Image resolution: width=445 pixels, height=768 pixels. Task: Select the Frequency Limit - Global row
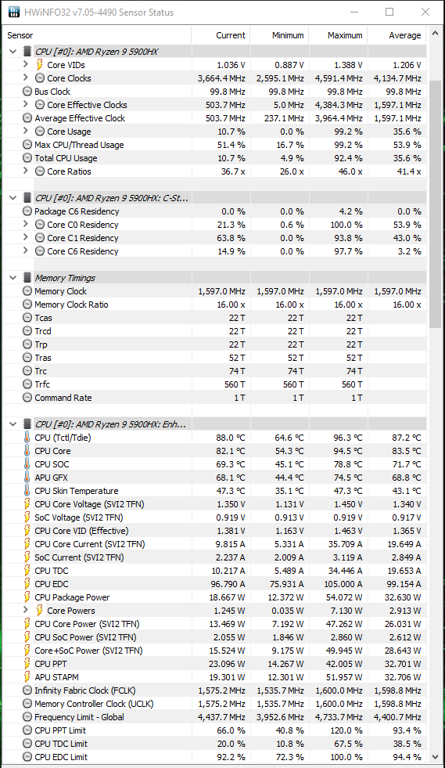(215, 717)
